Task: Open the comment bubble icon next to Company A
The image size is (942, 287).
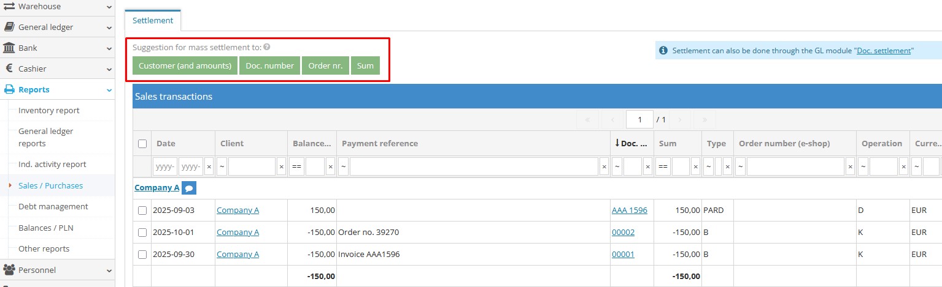Action: tap(189, 188)
